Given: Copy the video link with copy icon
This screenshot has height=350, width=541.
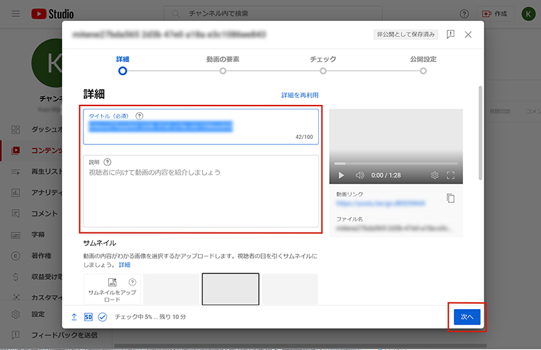Looking at the screenshot, I should coord(450,198).
